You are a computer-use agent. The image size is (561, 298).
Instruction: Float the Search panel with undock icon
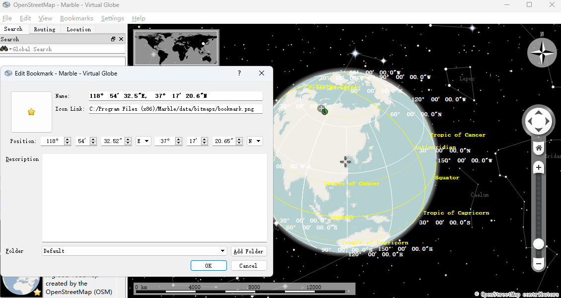click(113, 39)
